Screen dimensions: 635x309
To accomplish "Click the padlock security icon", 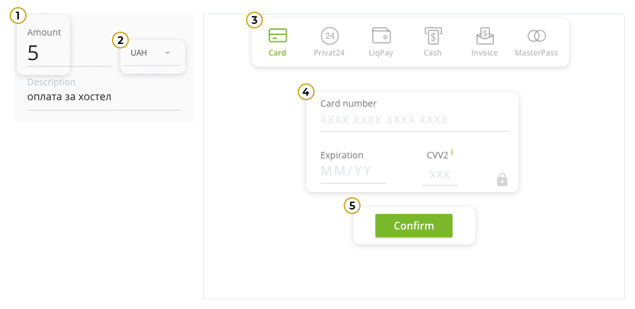I will [502, 180].
